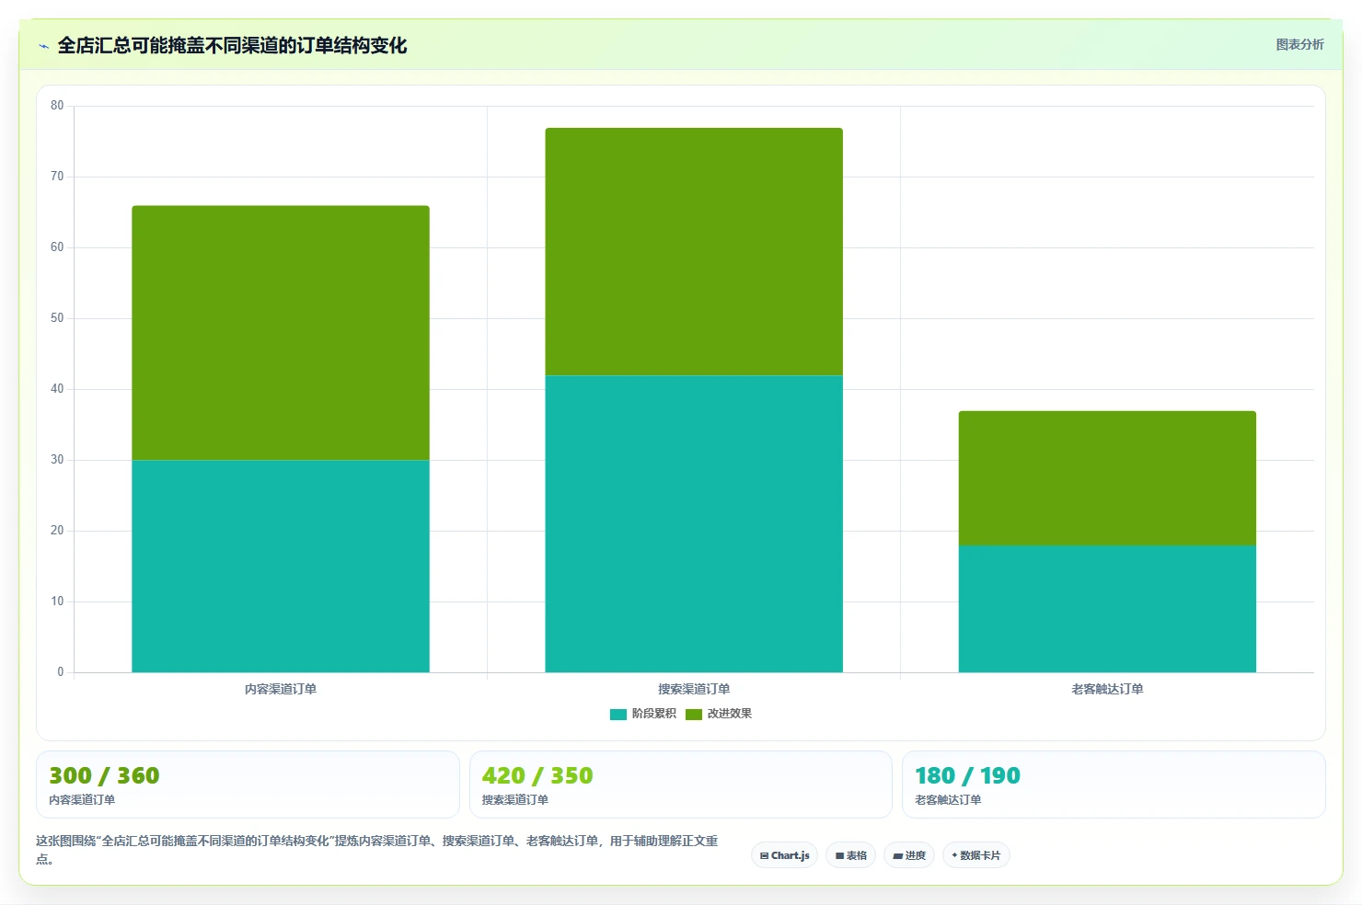Click the 内容渠道订单 x-axis label
Image resolution: width=1362 pixels, height=905 pixels.
click(x=281, y=689)
